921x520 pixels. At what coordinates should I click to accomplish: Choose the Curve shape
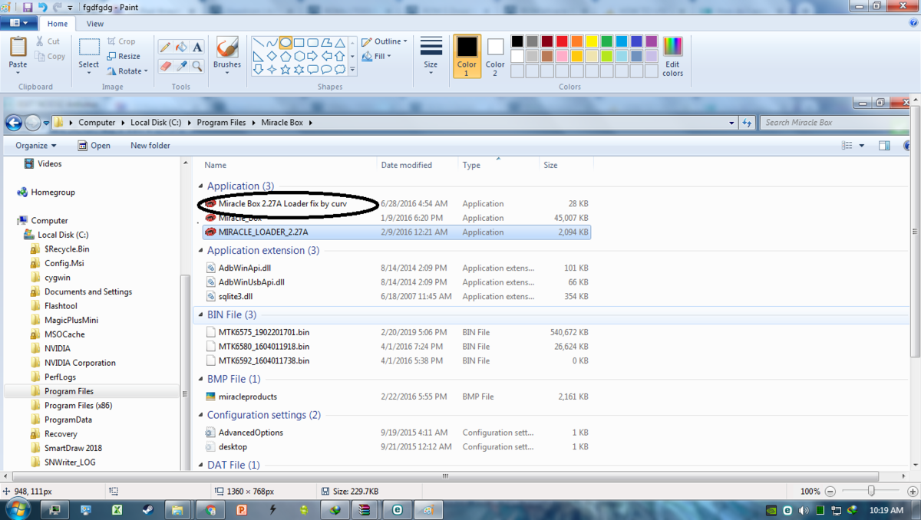(272, 43)
